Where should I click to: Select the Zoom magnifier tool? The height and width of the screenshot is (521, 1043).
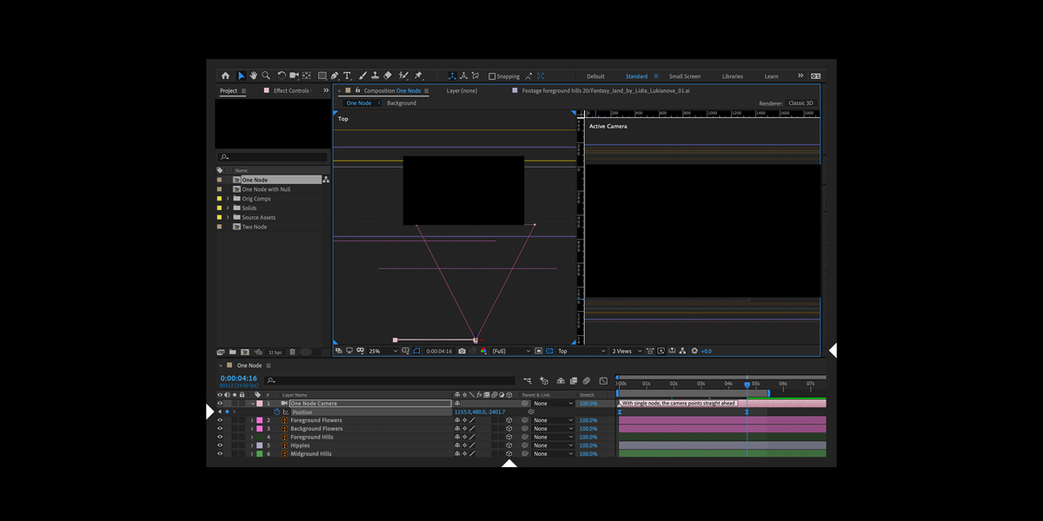coord(266,76)
